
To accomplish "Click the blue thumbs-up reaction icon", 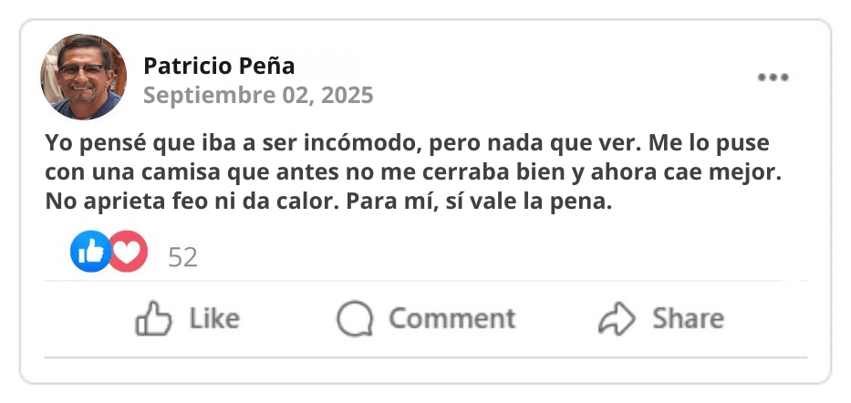I will click(89, 252).
